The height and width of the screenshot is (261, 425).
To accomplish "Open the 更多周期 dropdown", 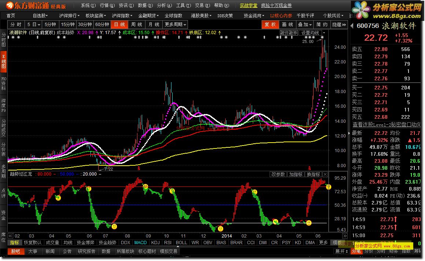I will point(175,25).
